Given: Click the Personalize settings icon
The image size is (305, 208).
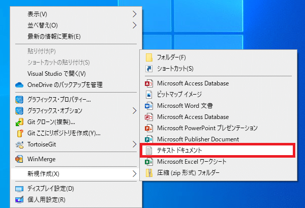Looking at the screenshot, I should [x=19, y=200].
